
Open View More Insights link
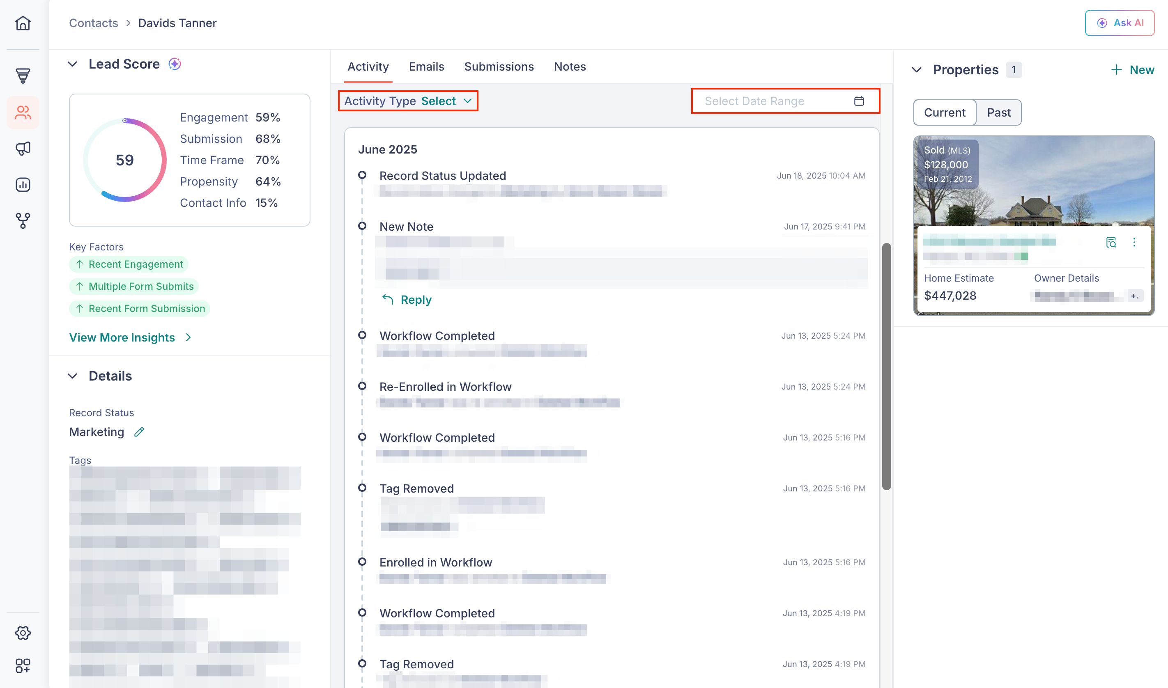pos(122,337)
